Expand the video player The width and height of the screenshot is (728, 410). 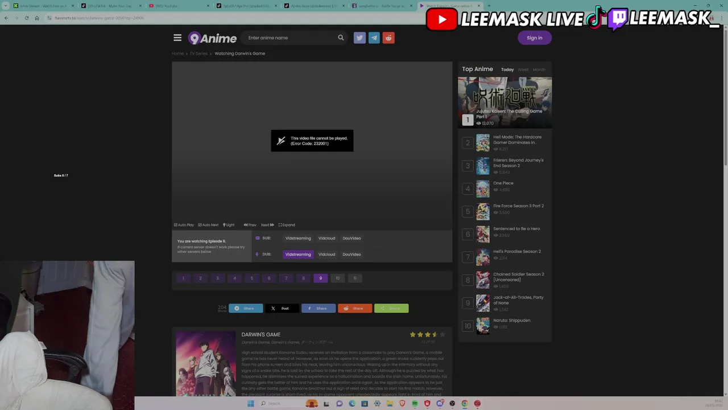point(287,225)
